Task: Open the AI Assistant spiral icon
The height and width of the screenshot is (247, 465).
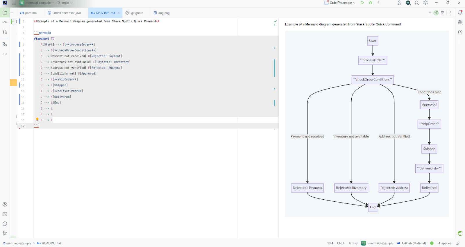Action: pyautogui.click(x=460, y=22)
